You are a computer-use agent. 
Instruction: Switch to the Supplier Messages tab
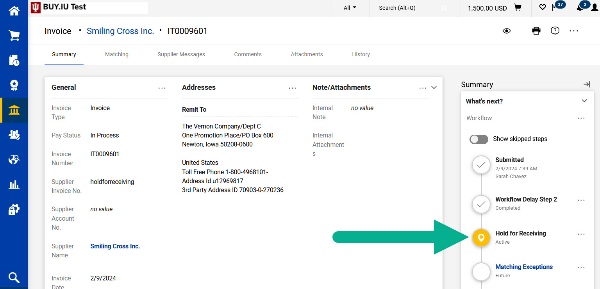pos(181,54)
